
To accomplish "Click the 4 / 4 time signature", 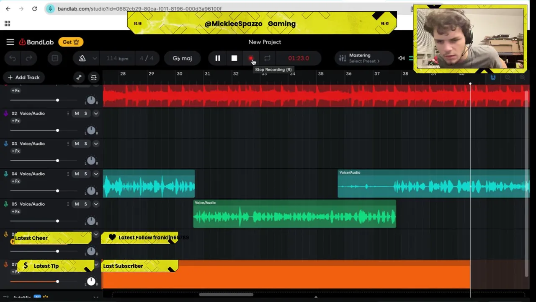I will (147, 58).
